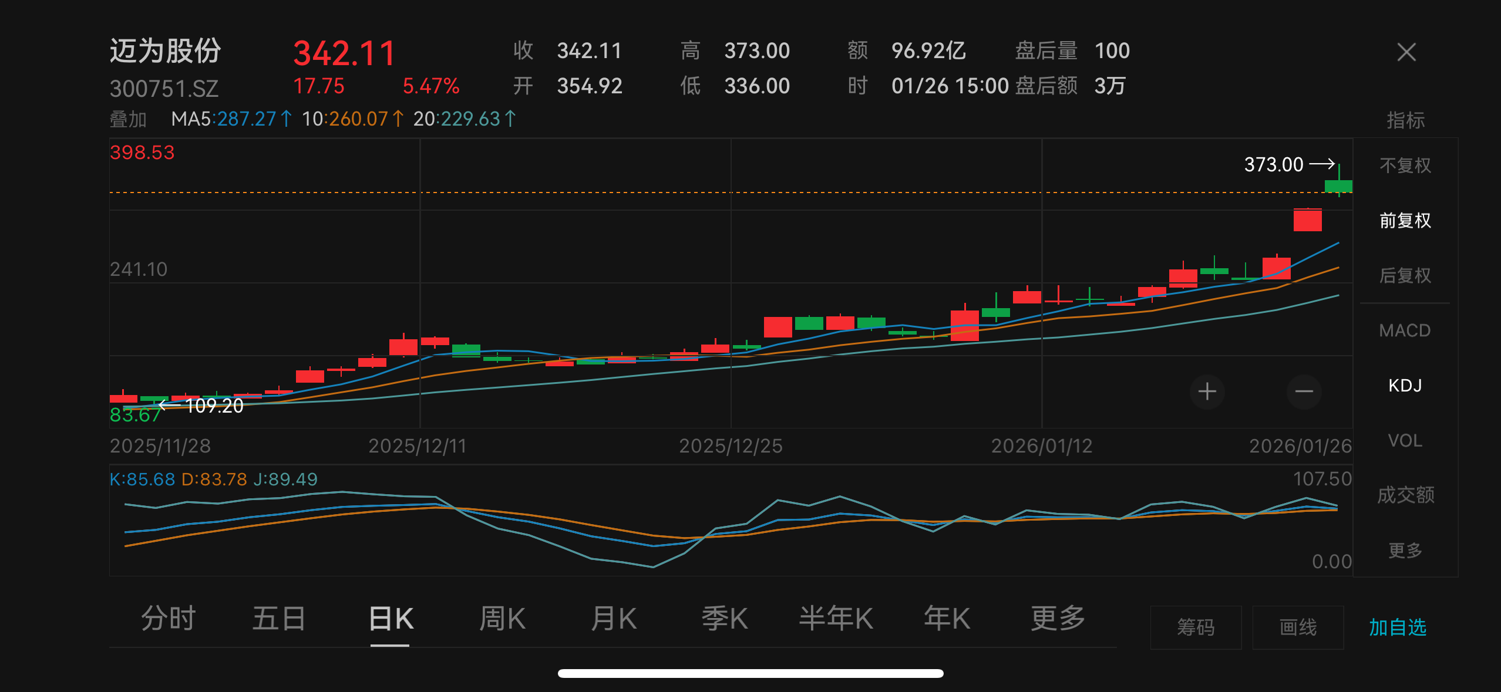Show VOL volume indicator

click(x=1405, y=440)
